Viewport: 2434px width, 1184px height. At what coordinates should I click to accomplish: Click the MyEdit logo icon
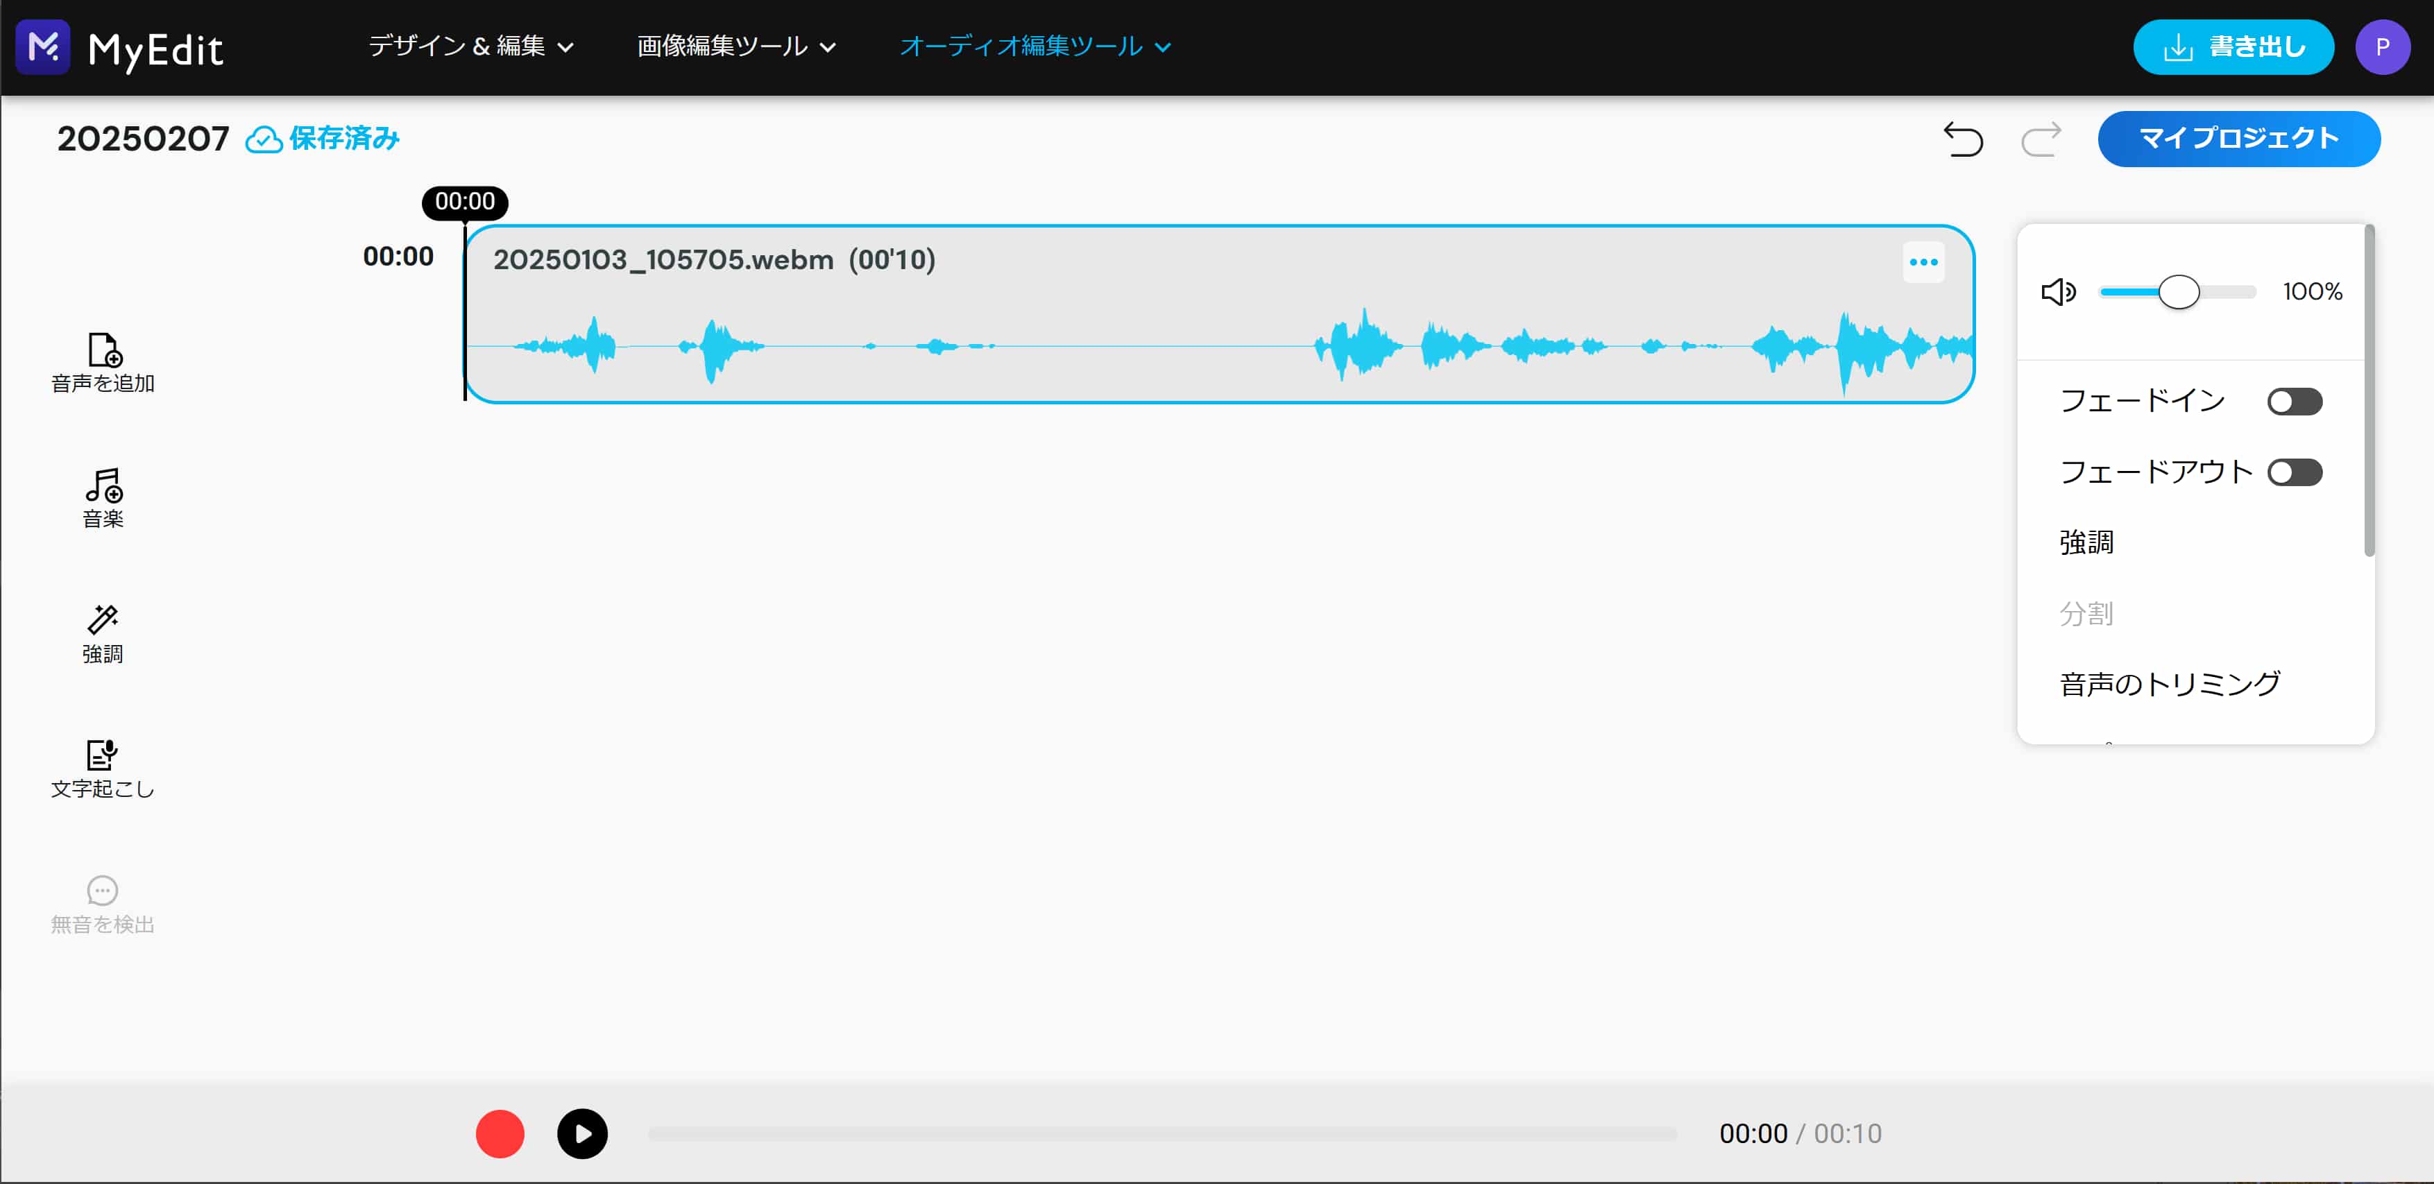44,46
